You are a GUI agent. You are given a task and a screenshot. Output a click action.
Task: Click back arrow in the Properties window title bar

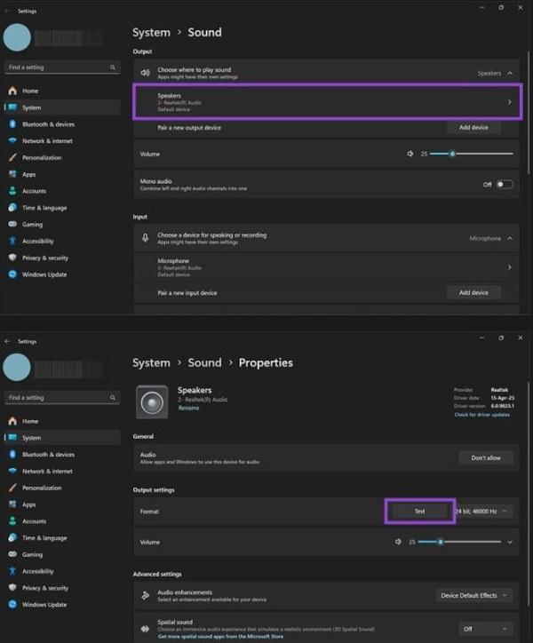[8, 341]
